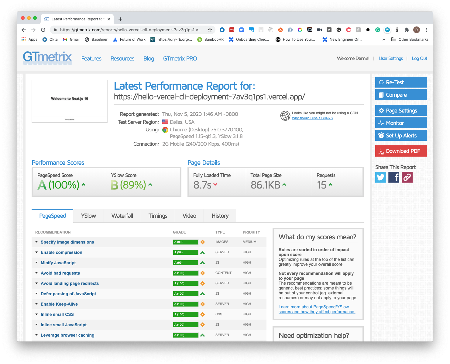Click the page screenshot thumbnail
Screen dimensions: 450x364
point(70,101)
